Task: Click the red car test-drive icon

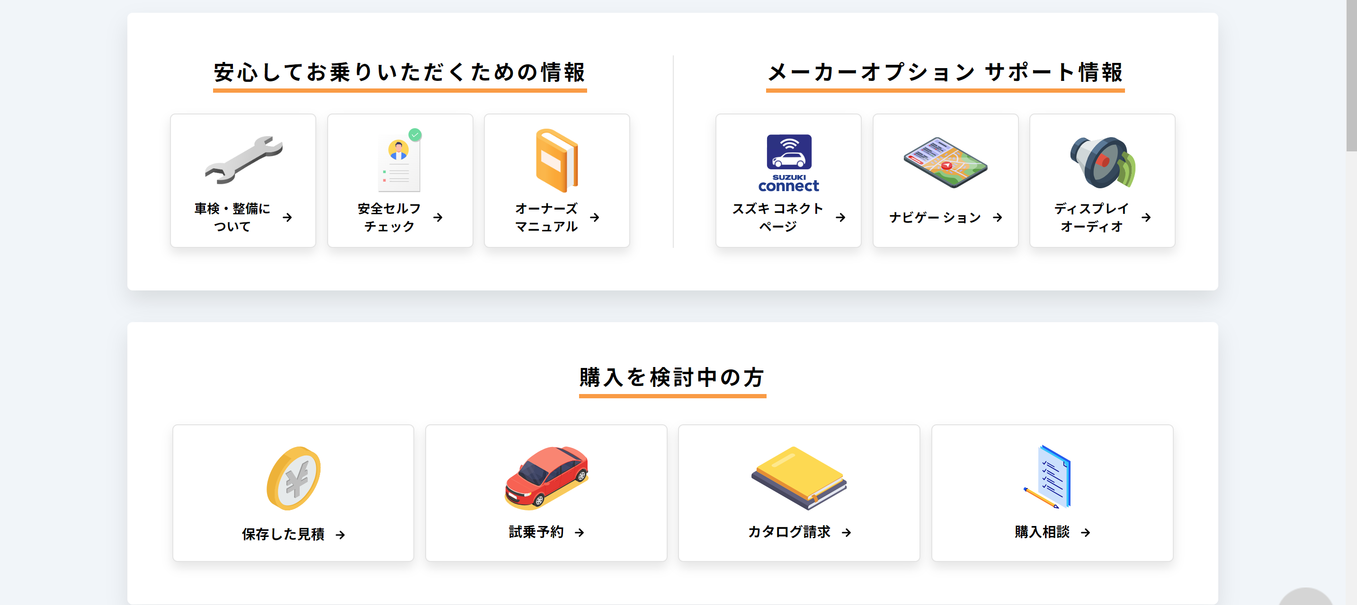Action: pyautogui.click(x=546, y=478)
